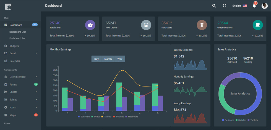Expand the Icons submenu chevron

pos(36,107)
